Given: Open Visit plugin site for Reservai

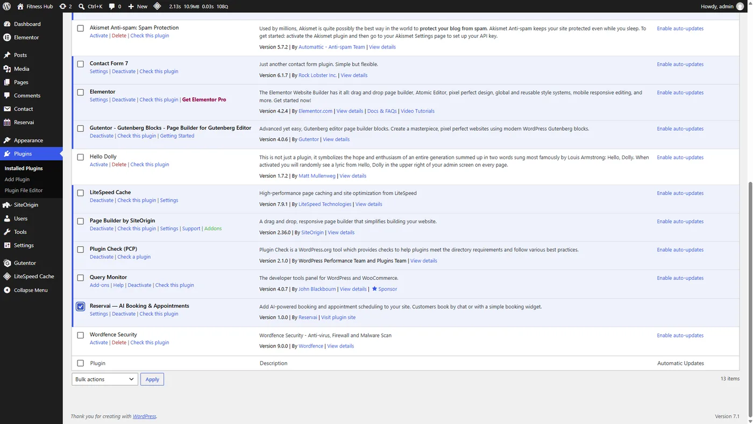Looking at the screenshot, I should click(338, 317).
